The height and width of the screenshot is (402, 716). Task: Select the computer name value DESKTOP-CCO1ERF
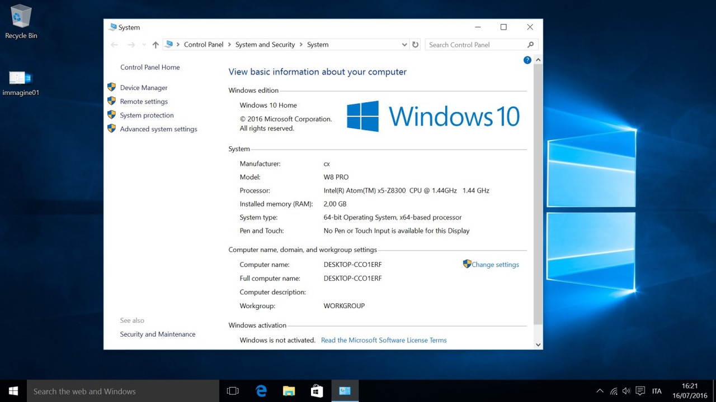pyautogui.click(x=352, y=265)
